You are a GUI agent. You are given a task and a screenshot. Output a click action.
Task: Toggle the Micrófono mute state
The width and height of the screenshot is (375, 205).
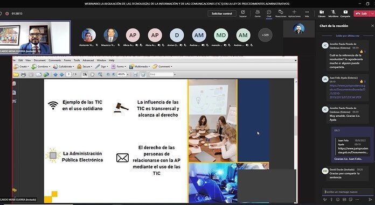point(333,13)
